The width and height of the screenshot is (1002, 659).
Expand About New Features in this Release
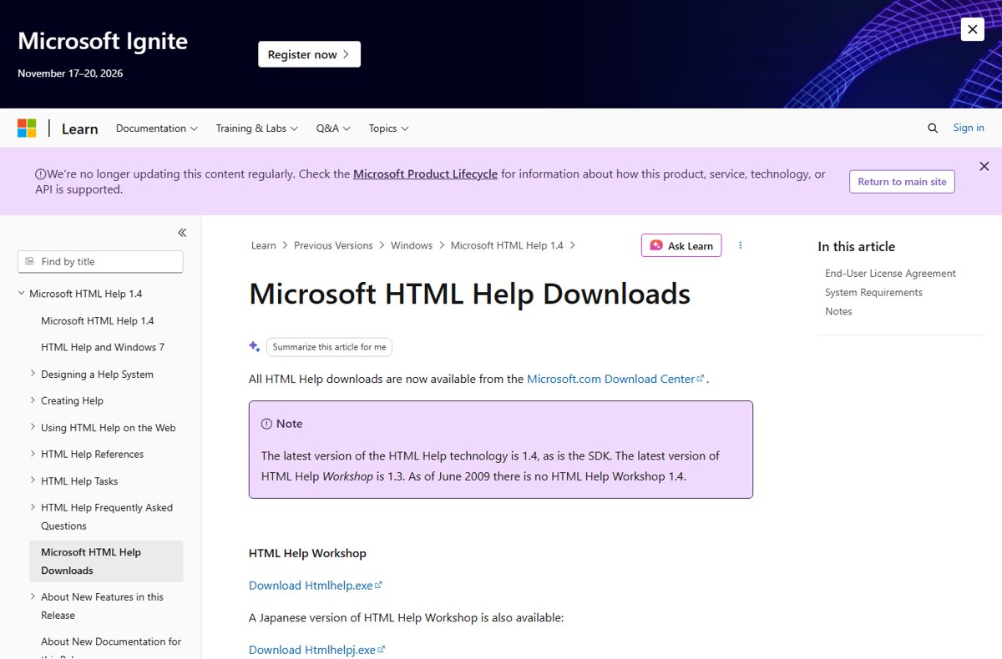pos(33,596)
